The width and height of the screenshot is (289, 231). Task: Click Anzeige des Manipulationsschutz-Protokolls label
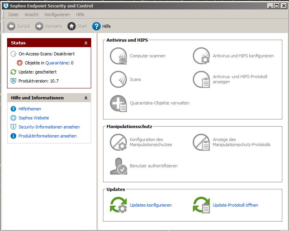click(242, 142)
